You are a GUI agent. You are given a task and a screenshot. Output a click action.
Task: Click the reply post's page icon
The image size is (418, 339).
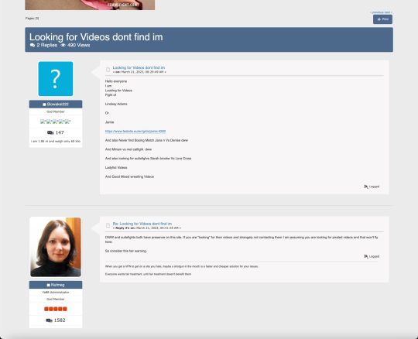click(x=108, y=226)
